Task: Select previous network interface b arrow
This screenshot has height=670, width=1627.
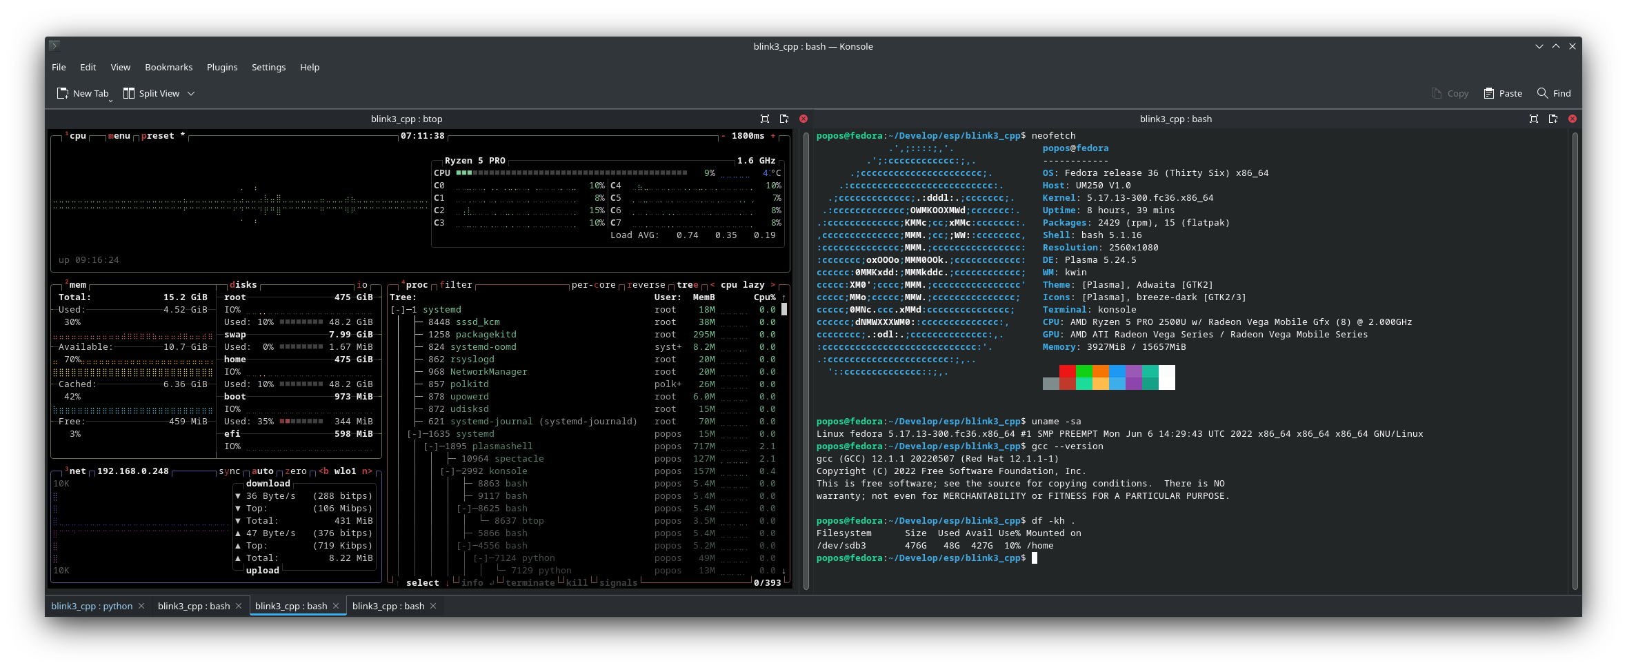Action: coord(323,471)
